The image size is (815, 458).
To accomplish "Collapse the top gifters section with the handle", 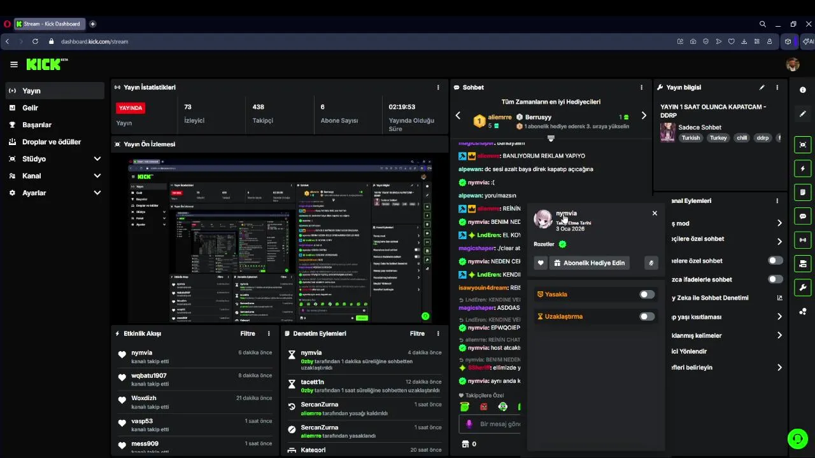I will pos(551,138).
